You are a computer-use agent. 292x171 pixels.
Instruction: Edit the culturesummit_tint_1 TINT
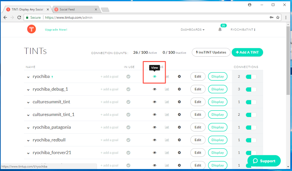[x=198, y=115]
